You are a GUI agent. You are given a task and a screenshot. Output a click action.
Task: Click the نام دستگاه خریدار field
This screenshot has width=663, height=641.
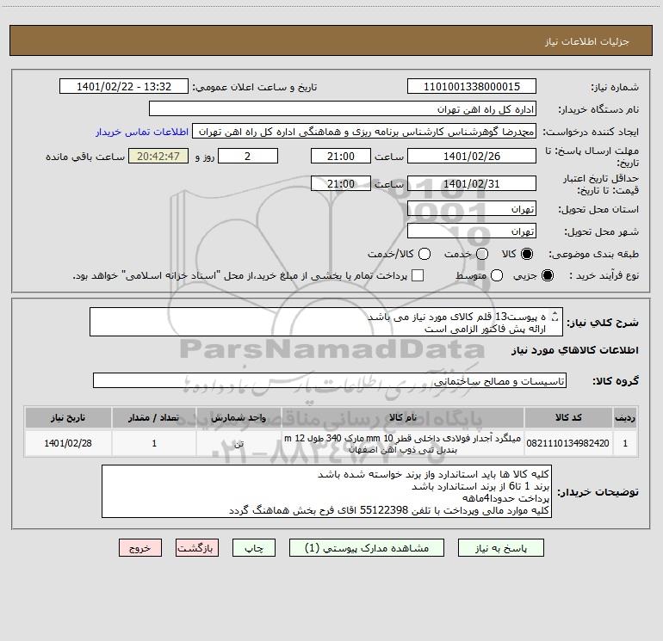(343, 108)
